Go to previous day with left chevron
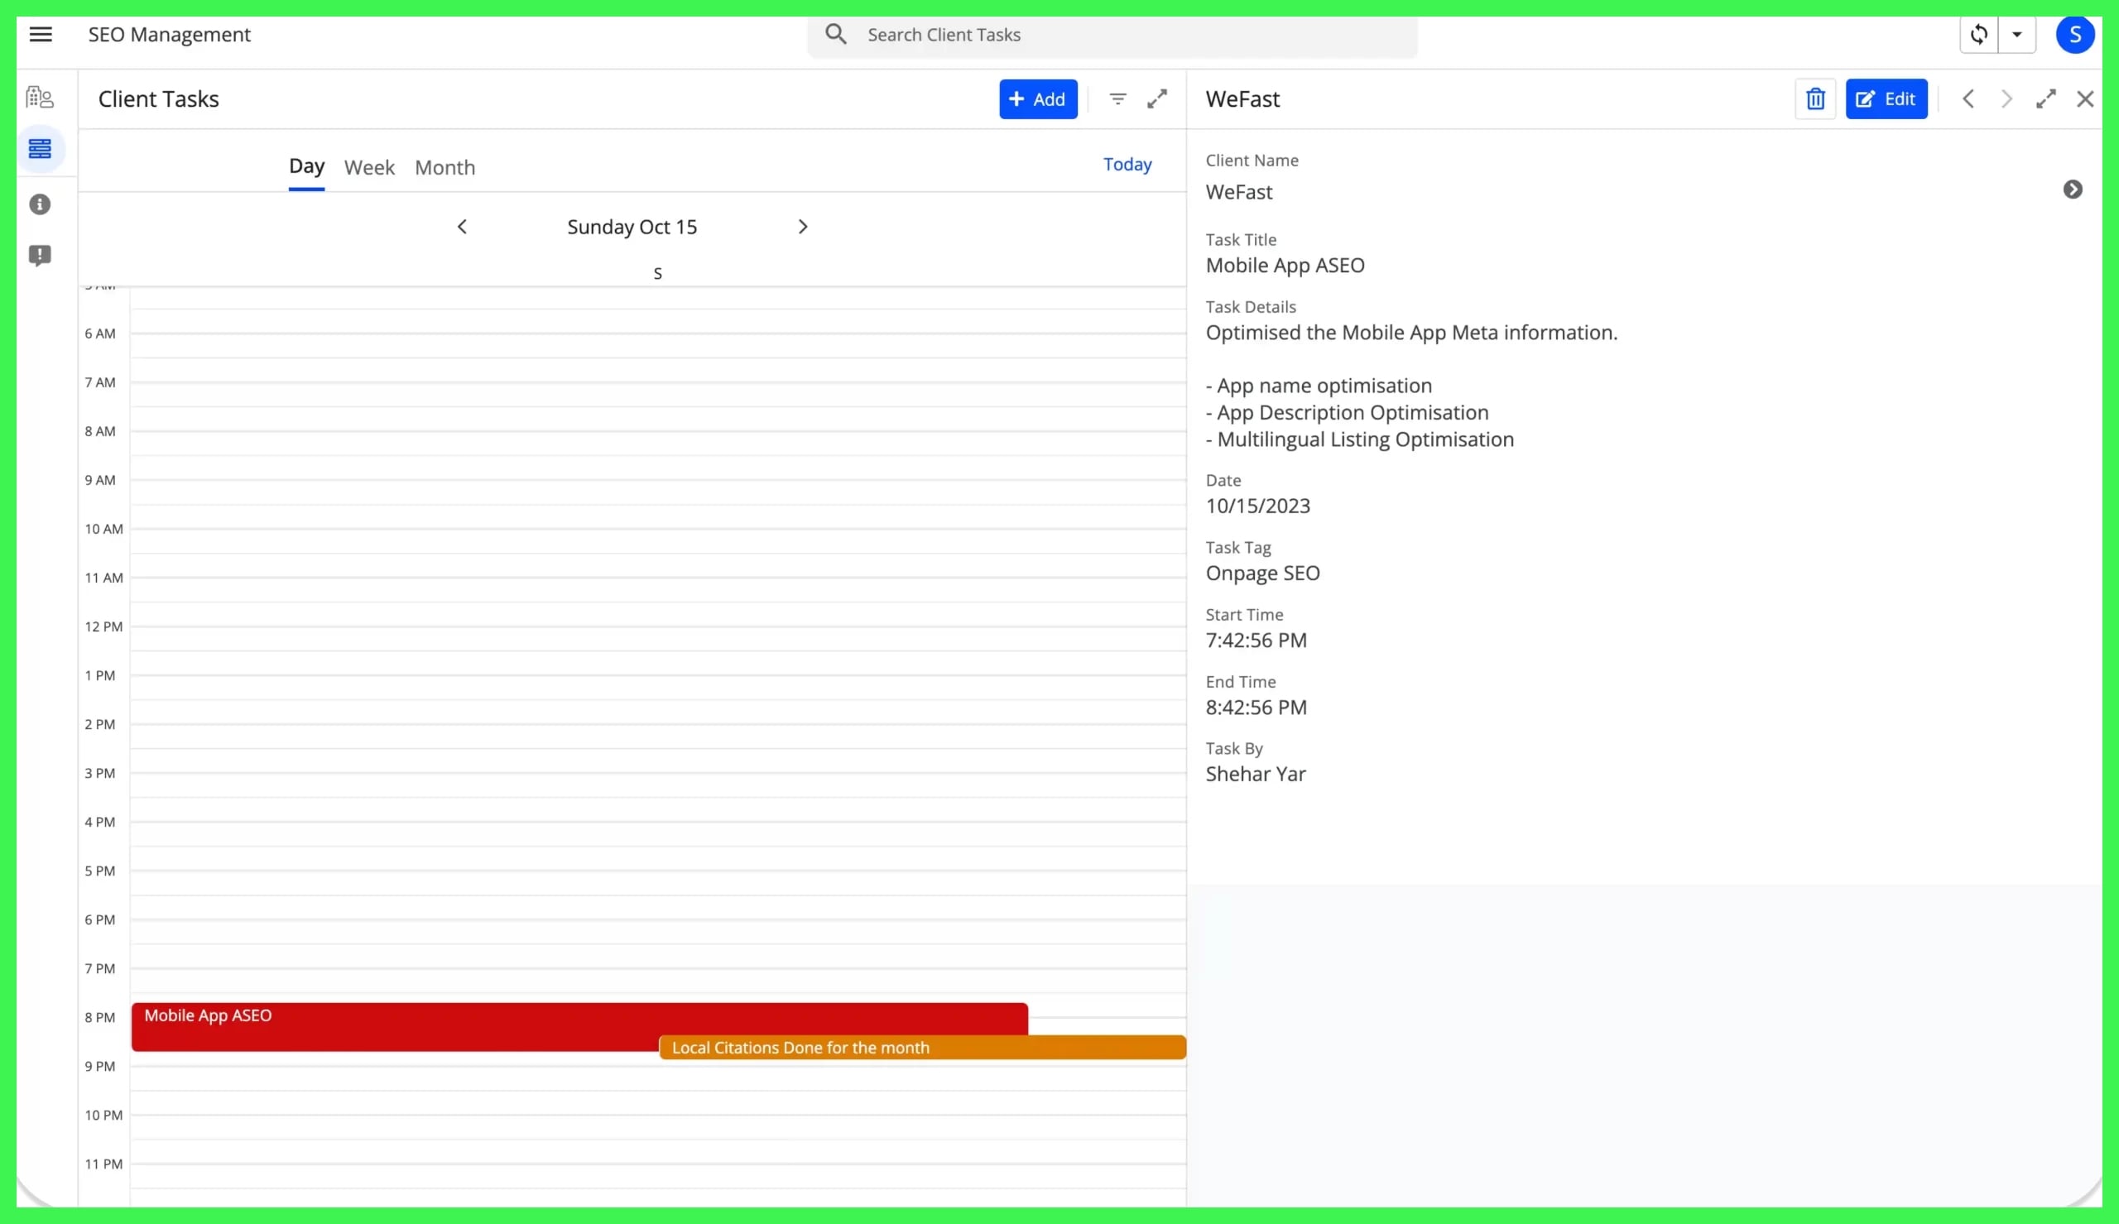2119x1224 pixels. [x=463, y=225]
